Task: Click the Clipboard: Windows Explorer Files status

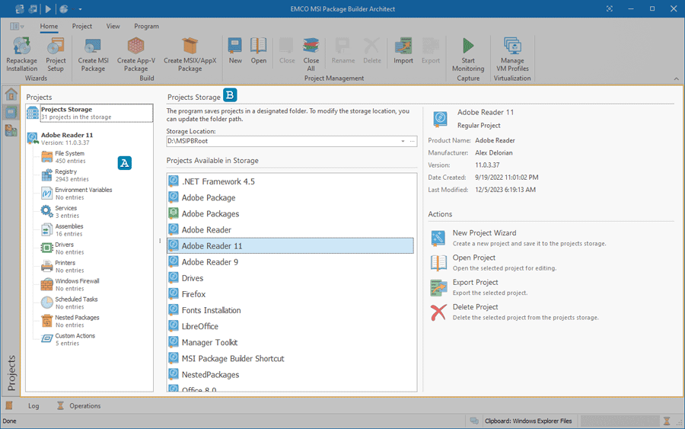Action: point(528,421)
